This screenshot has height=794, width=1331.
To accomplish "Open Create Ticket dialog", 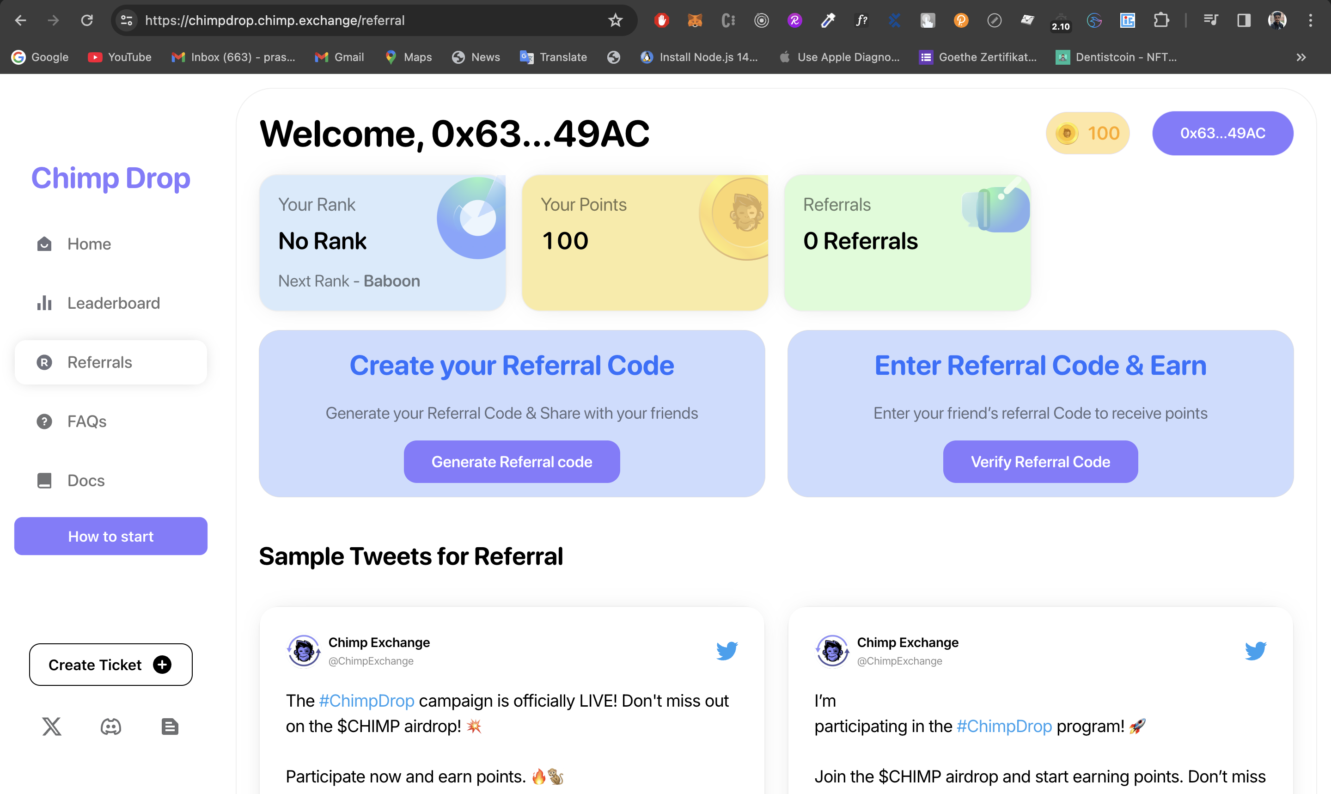I will [x=110, y=665].
